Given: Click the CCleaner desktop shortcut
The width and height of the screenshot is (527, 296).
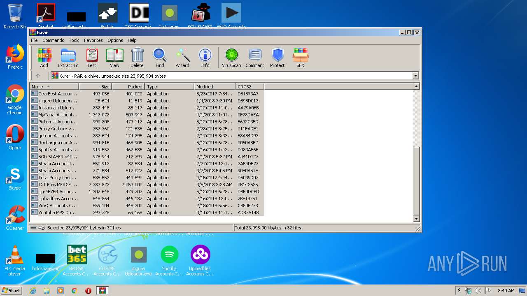Looking at the screenshot, I should [15, 218].
